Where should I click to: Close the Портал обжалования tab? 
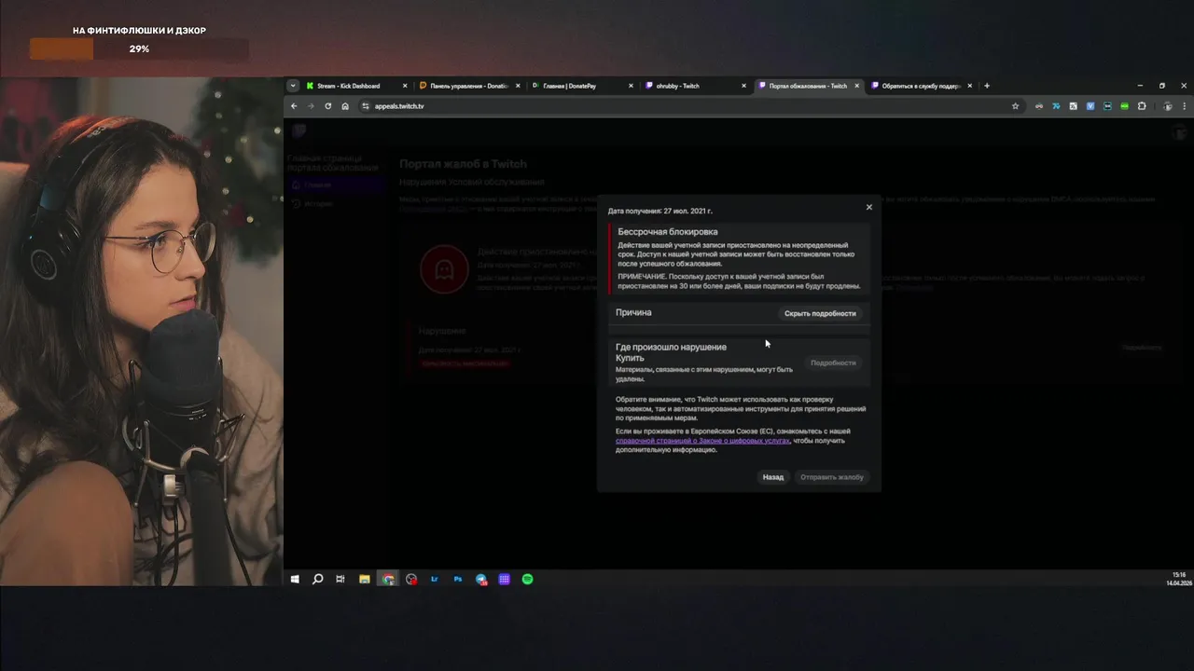tap(857, 86)
